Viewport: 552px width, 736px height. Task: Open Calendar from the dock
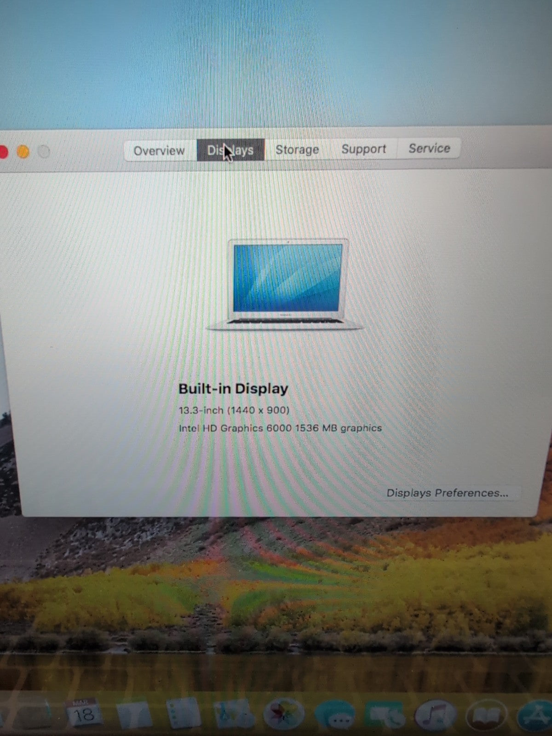tap(83, 713)
